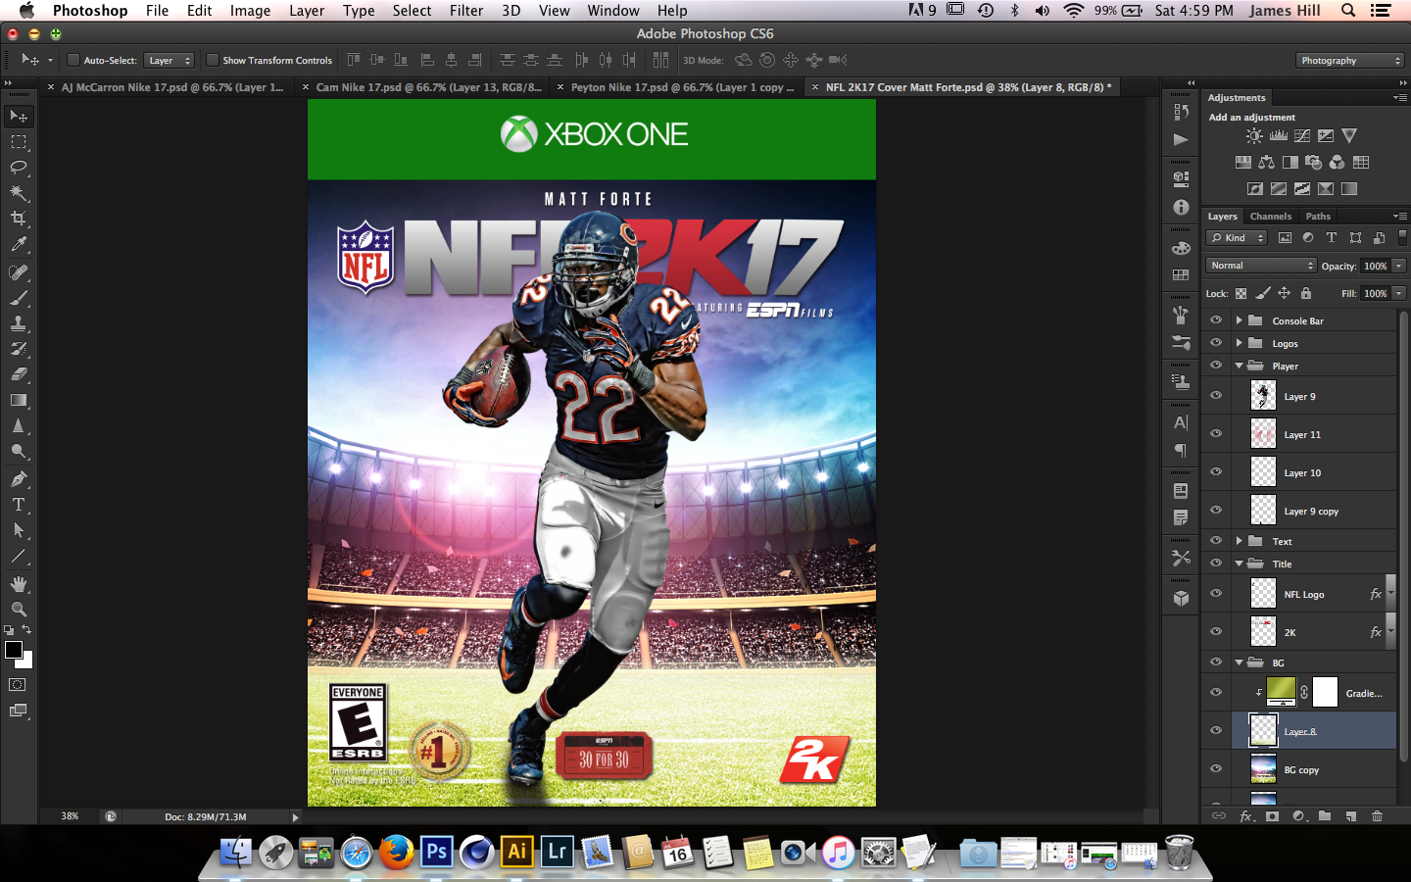Select the Lasso tool
1411x882 pixels.
[19, 168]
